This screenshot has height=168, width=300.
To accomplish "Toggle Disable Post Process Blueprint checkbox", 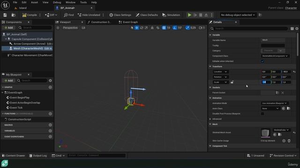I will coord(262,114).
